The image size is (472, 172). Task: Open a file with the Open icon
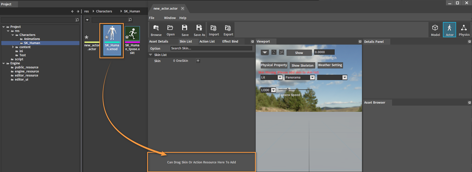coord(170,30)
